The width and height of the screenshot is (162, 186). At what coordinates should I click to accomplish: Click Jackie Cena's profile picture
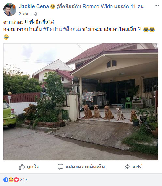coord(10,9)
